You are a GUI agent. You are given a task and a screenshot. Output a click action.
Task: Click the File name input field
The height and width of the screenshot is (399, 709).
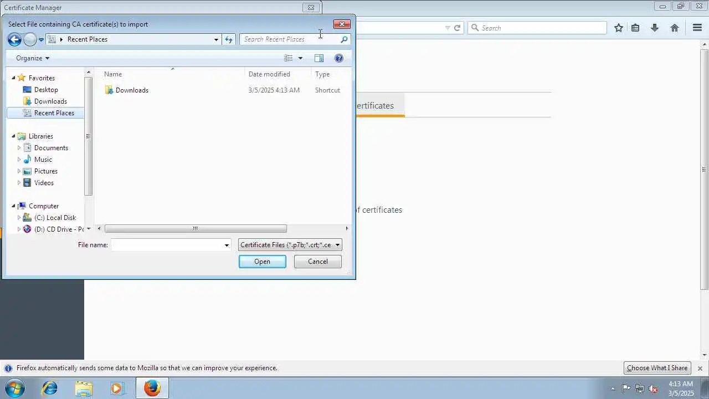click(x=167, y=245)
